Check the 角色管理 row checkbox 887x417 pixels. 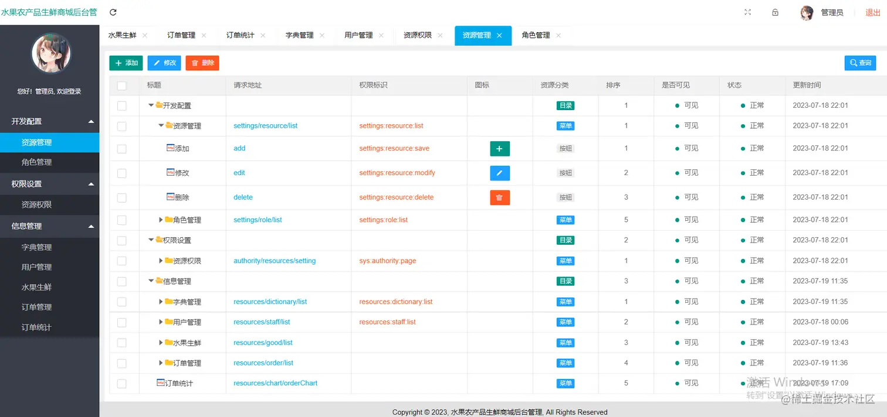coord(122,220)
